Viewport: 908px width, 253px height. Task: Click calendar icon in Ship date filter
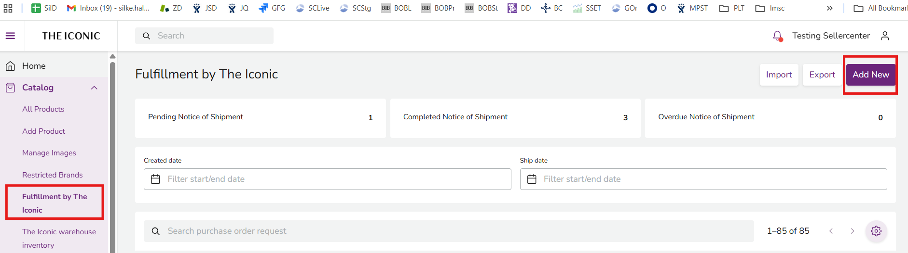pyautogui.click(x=532, y=179)
